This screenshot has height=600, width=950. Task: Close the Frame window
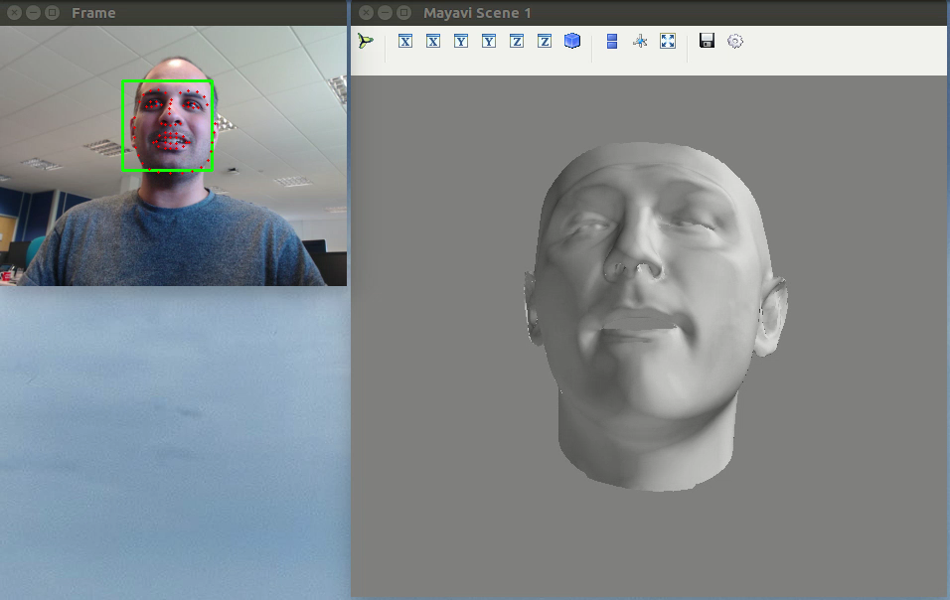[14, 13]
